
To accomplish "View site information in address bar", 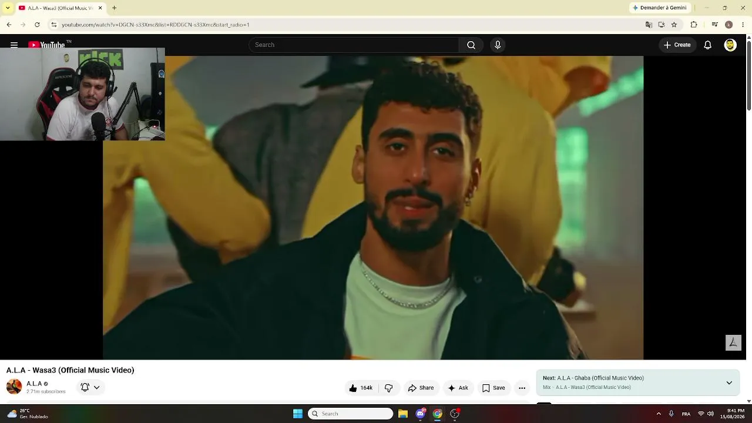I will pyautogui.click(x=53, y=25).
